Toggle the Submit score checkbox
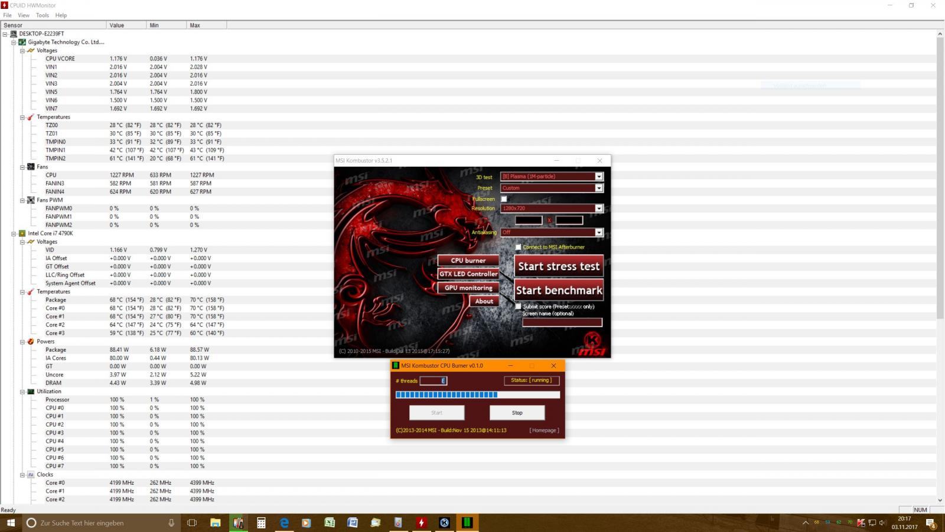The width and height of the screenshot is (945, 532). point(519,307)
